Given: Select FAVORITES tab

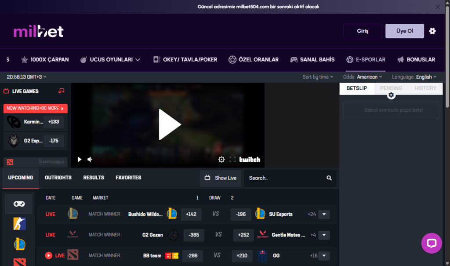Looking at the screenshot, I should pos(128,178).
